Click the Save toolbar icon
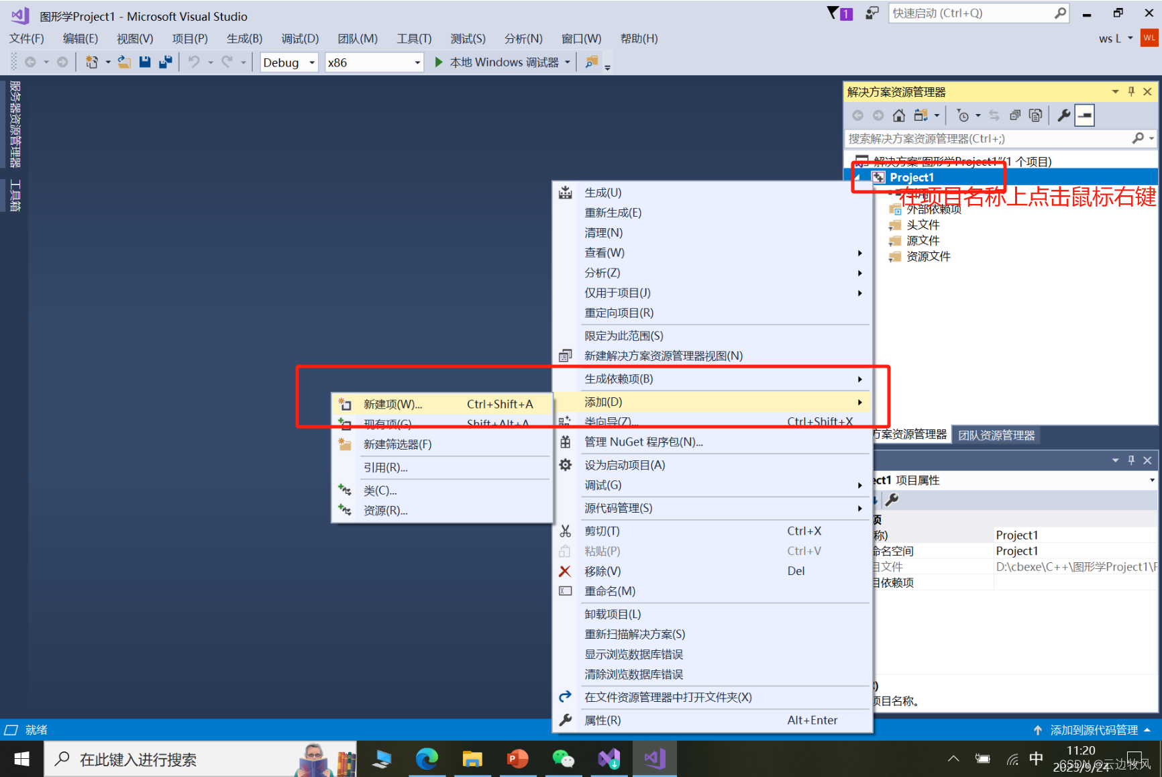Viewport: 1162px width, 777px height. pos(145,62)
